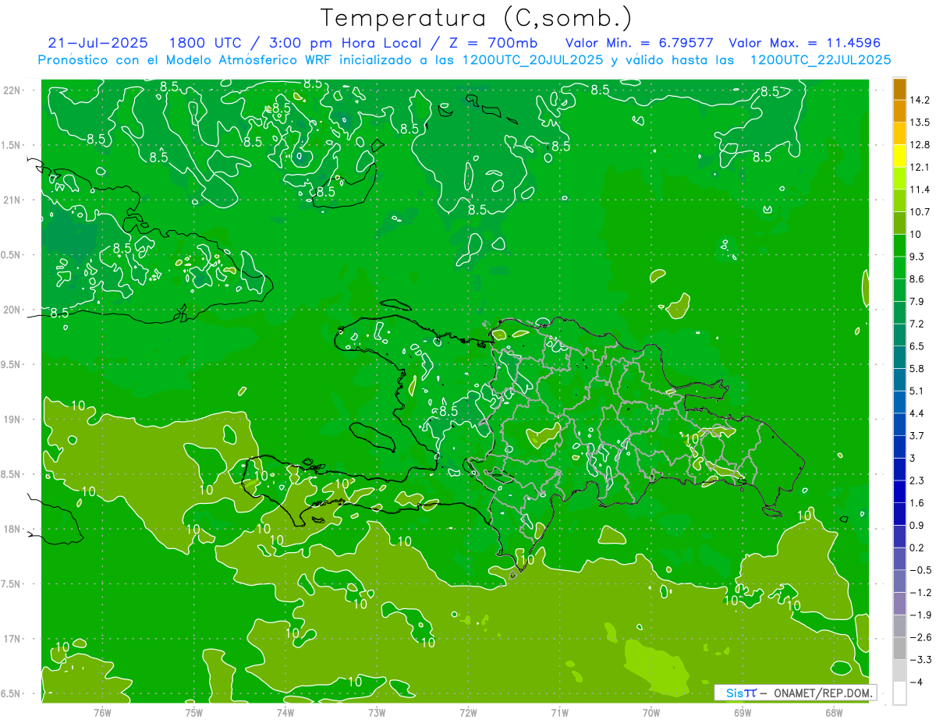The image size is (936, 723).
Task: Click the legend value "7.2"
Action: (x=917, y=324)
